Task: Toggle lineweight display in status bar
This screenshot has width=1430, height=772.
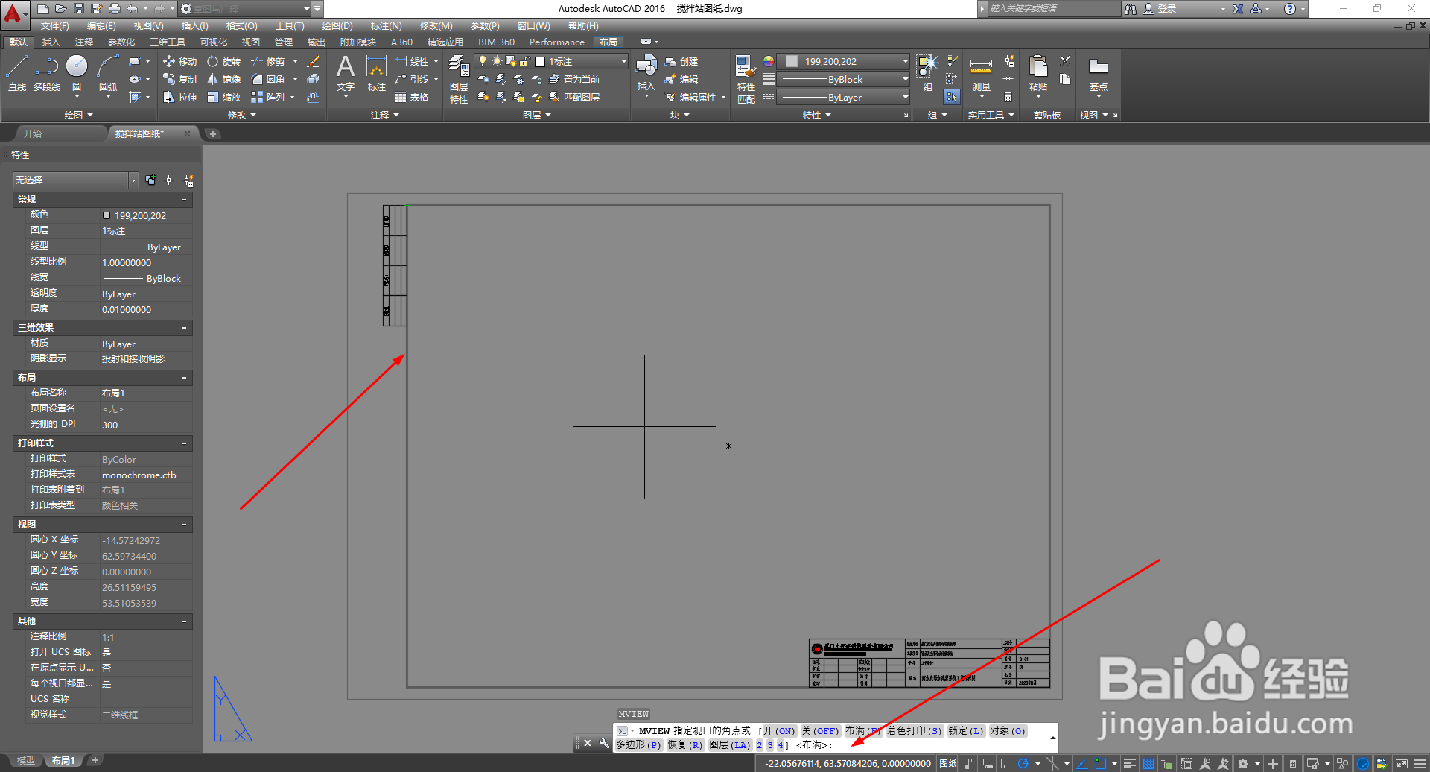Action: (x=1130, y=764)
